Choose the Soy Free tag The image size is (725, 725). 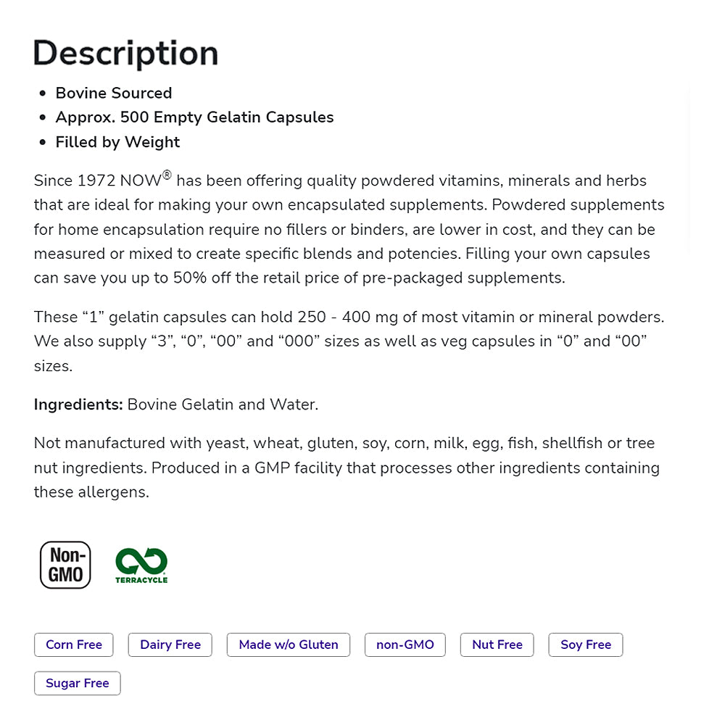tap(586, 645)
